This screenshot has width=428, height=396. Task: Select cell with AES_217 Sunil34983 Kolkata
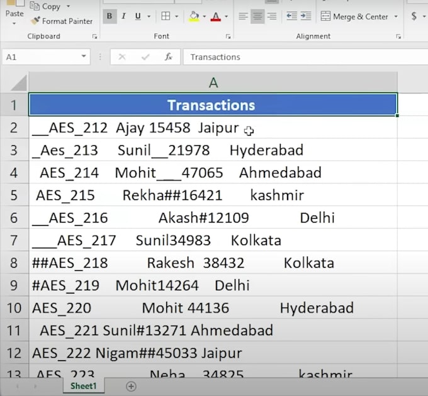click(213, 240)
